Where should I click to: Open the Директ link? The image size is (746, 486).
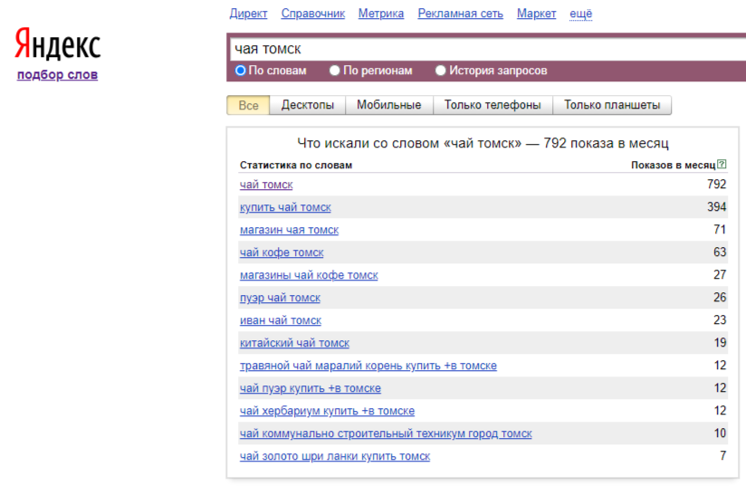coord(248,14)
